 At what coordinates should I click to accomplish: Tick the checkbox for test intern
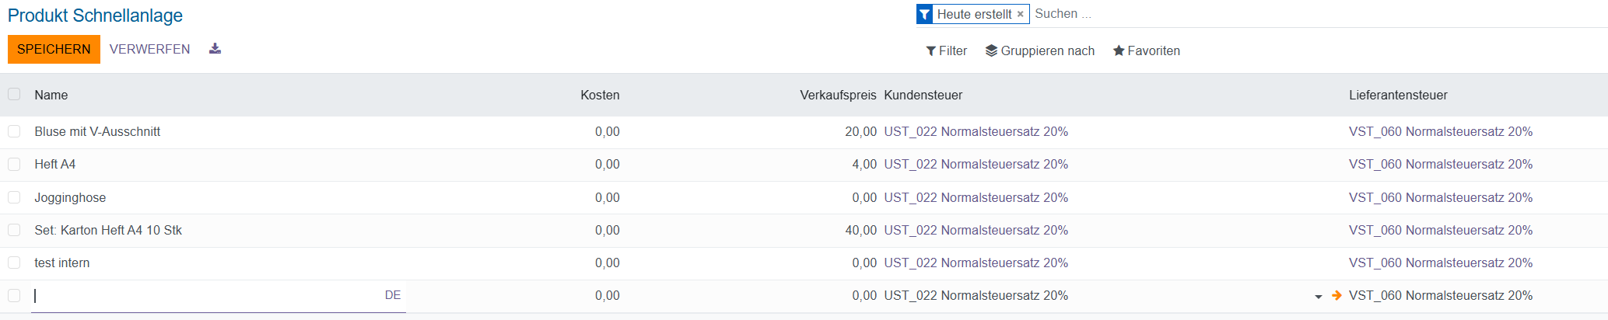coord(14,263)
